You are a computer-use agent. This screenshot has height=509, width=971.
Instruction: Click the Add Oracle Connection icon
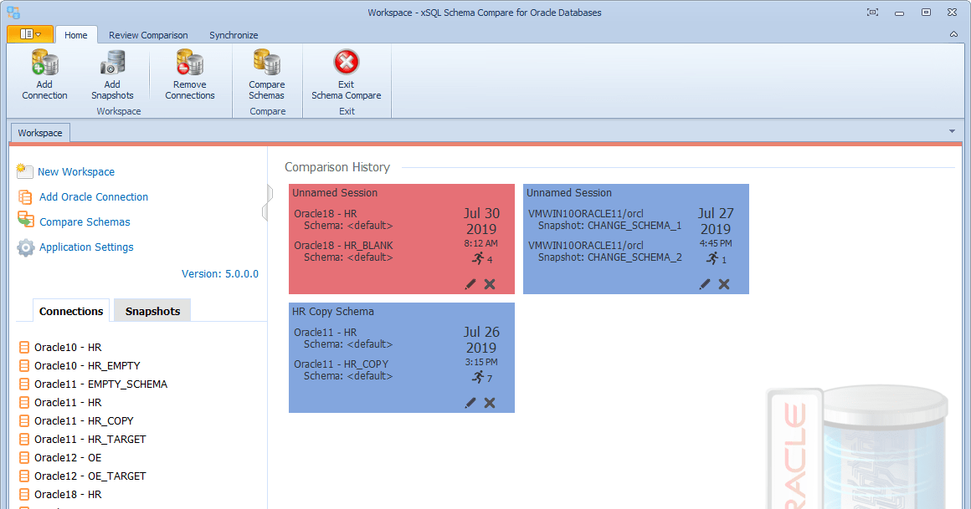pos(25,196)
